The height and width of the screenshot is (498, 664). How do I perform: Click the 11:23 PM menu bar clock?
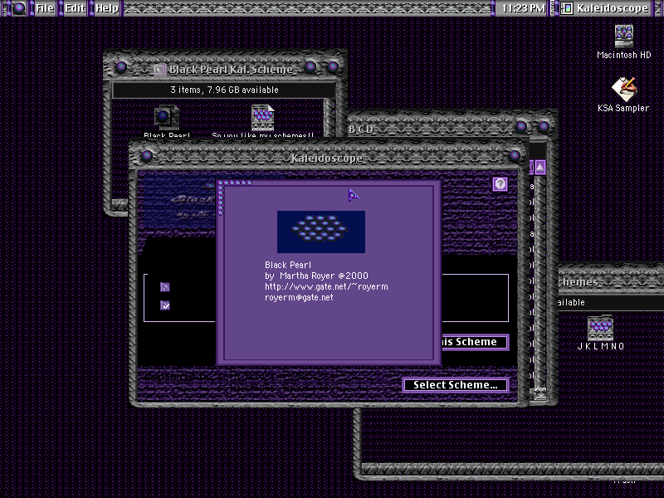pyautogui.click(x=523, y=8)
